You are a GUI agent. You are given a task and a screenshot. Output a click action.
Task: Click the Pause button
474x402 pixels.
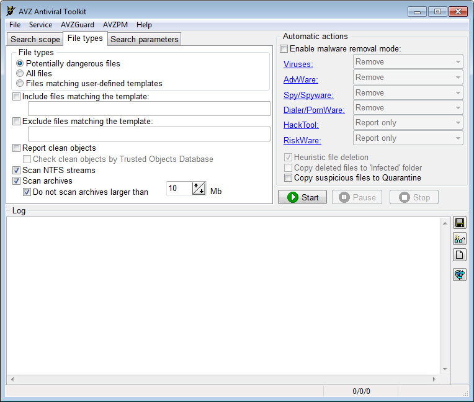(357, 197)
